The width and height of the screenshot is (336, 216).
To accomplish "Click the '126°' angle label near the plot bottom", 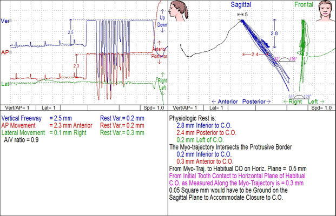I will [307, 97].
